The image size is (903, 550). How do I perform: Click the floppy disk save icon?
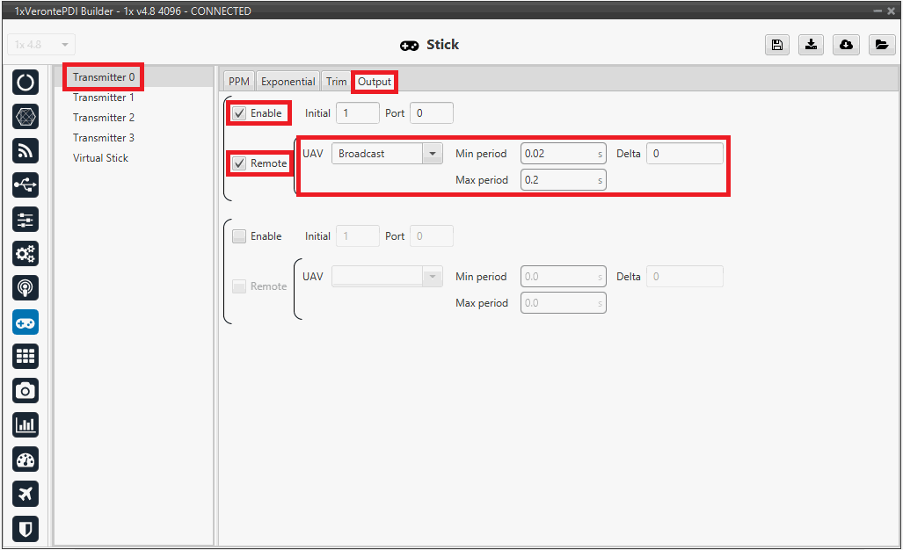777,45
